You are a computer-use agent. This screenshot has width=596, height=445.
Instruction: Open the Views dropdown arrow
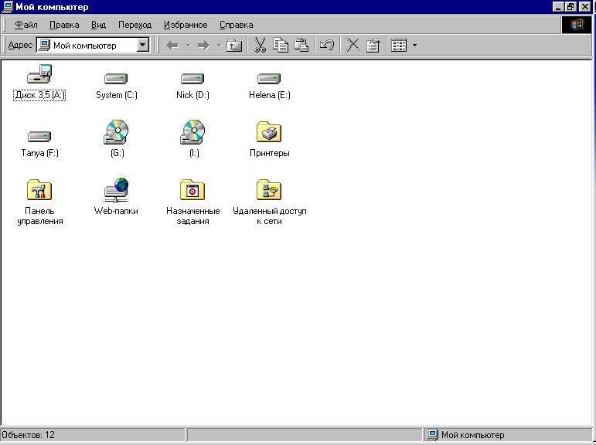(x=414, y=46)
